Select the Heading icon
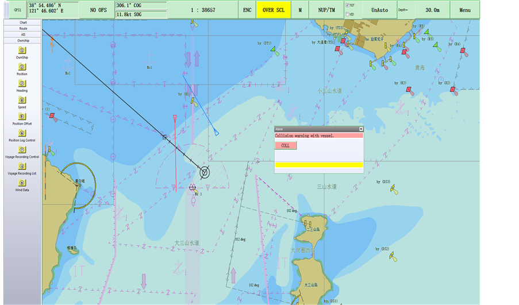Screen dimensions: 519x305 [22, 83]
